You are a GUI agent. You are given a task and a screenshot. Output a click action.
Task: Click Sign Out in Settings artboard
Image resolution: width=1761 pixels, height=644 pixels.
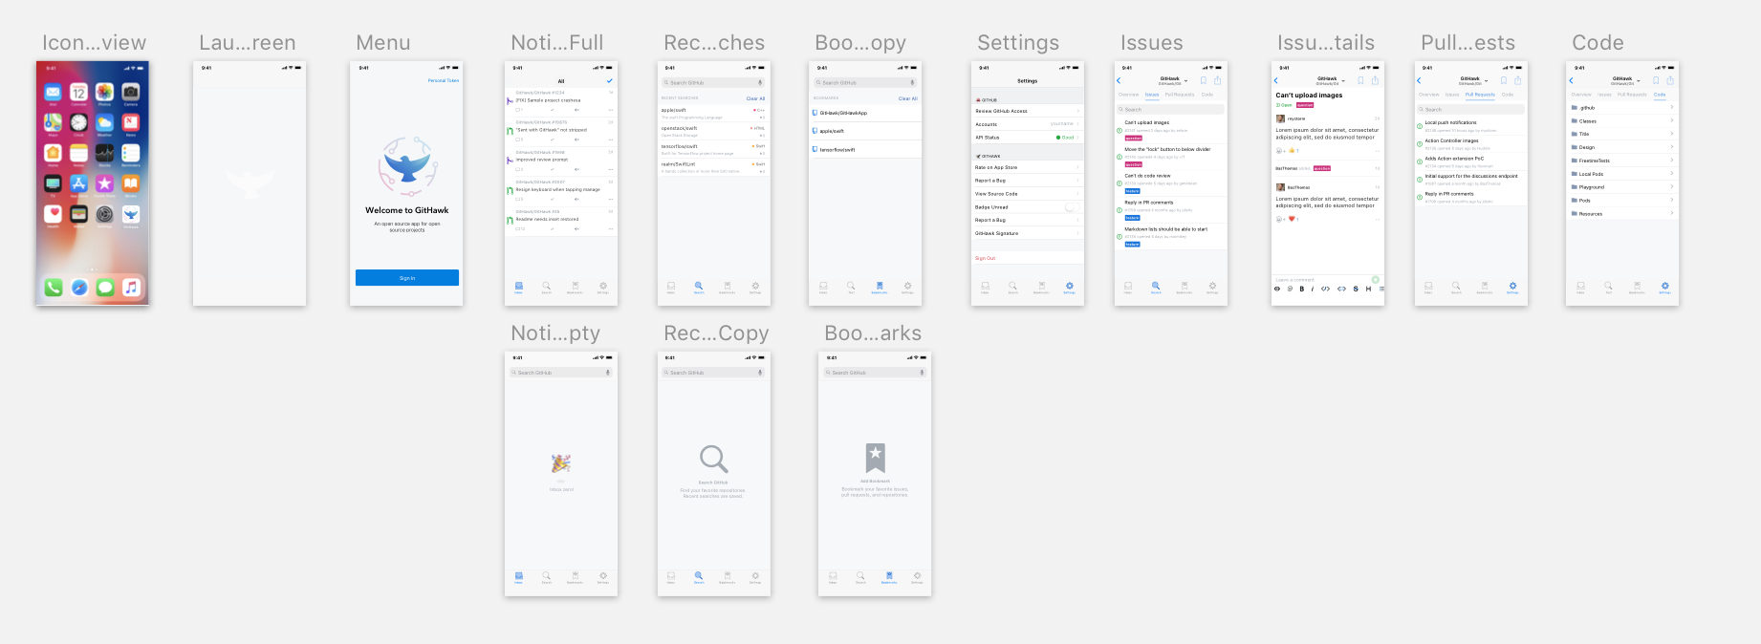(985, 258)
